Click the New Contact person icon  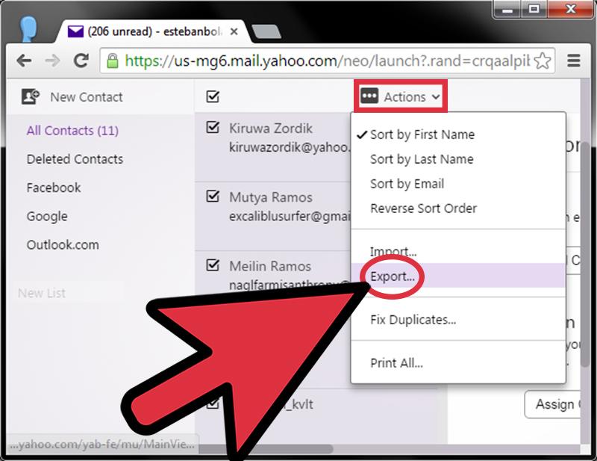pyautogui.click(x=30, y=96)
